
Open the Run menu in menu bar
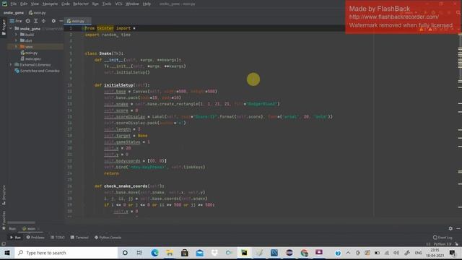point(95,4)
